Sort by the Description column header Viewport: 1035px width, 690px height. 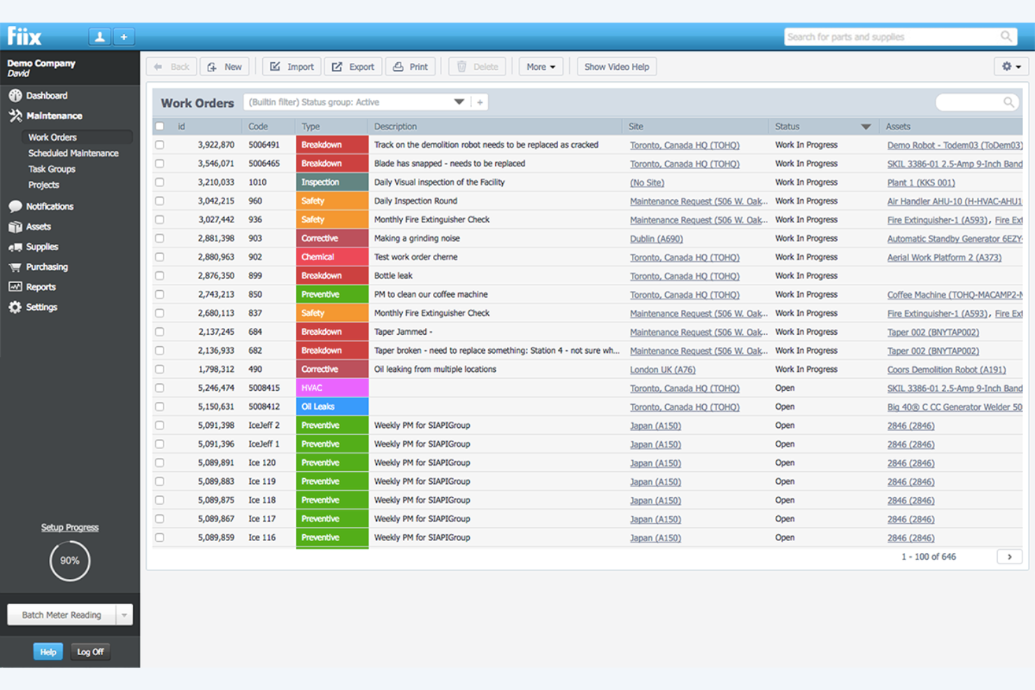point(395,127)
